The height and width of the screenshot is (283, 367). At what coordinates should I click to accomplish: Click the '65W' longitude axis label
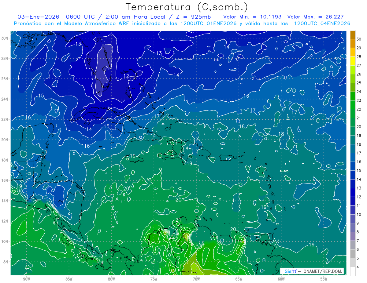coord(239,279)
